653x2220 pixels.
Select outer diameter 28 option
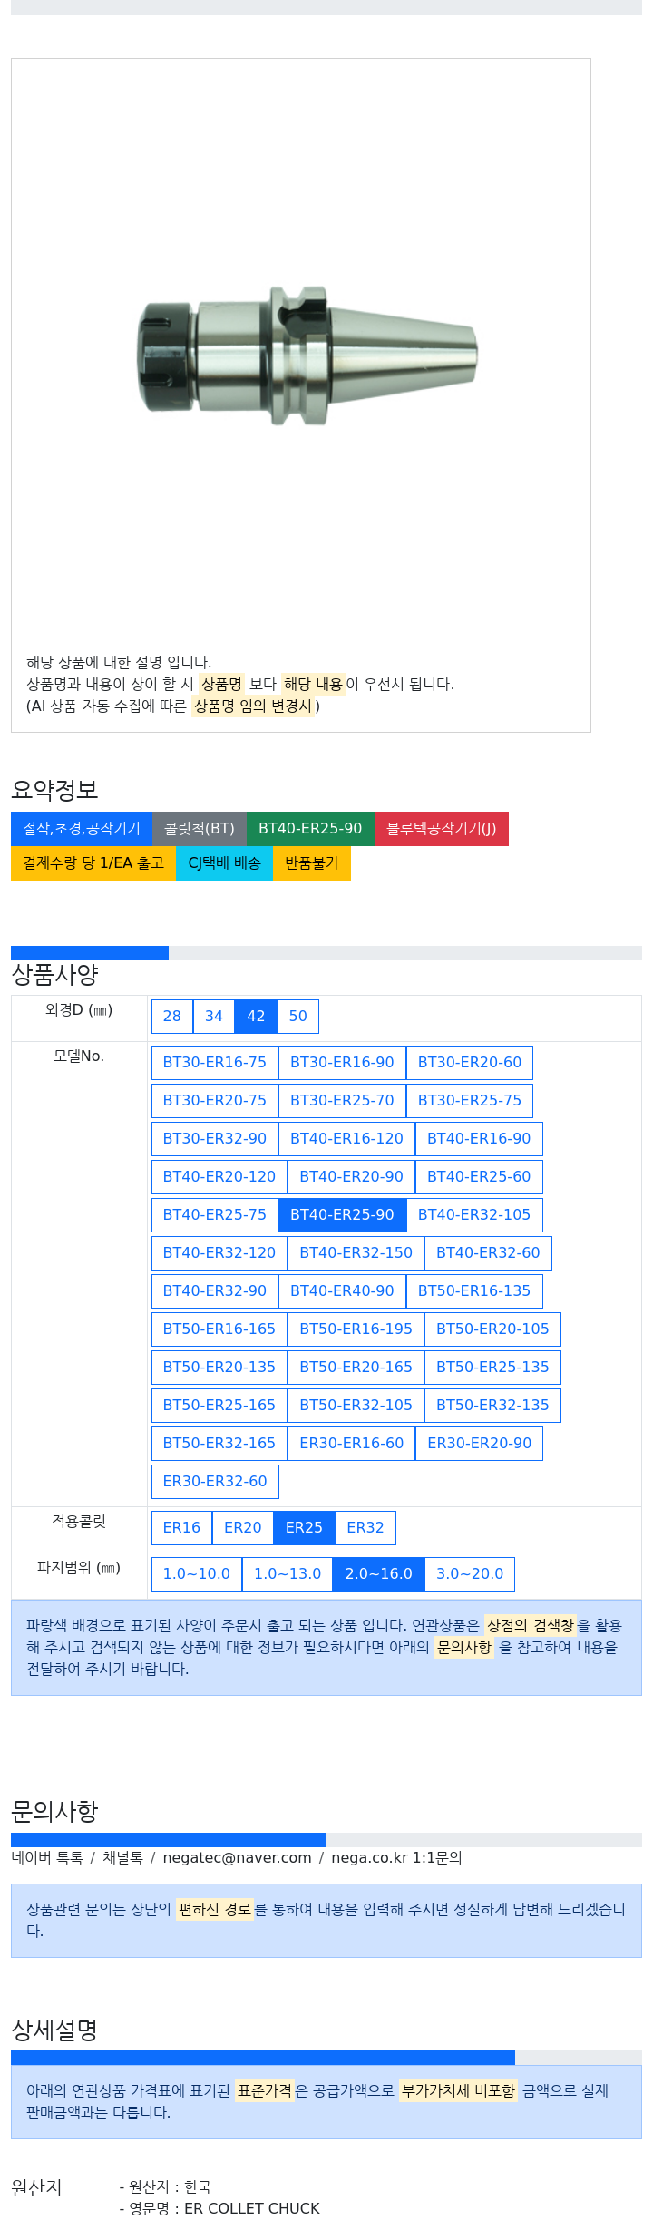(172, 1017)
